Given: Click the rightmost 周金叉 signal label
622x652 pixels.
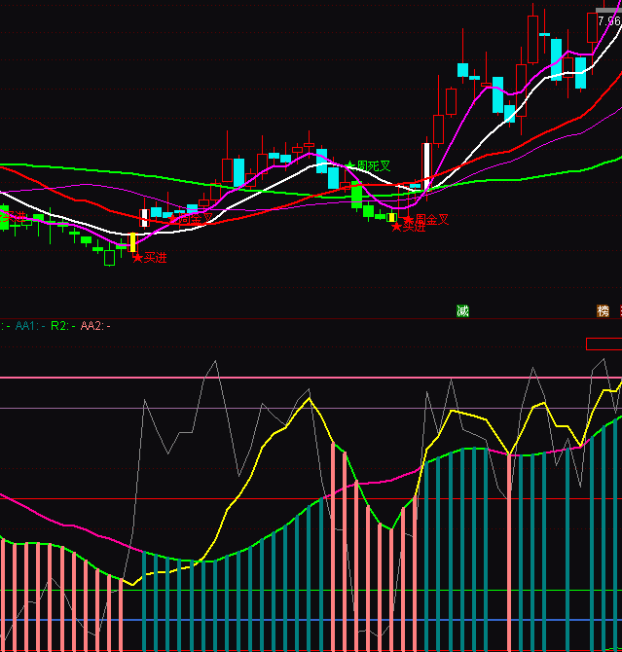Looking at the screenshot, I should click(x=427, y=220).
